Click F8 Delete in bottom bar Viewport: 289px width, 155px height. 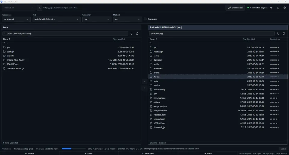tap(207, 153)
